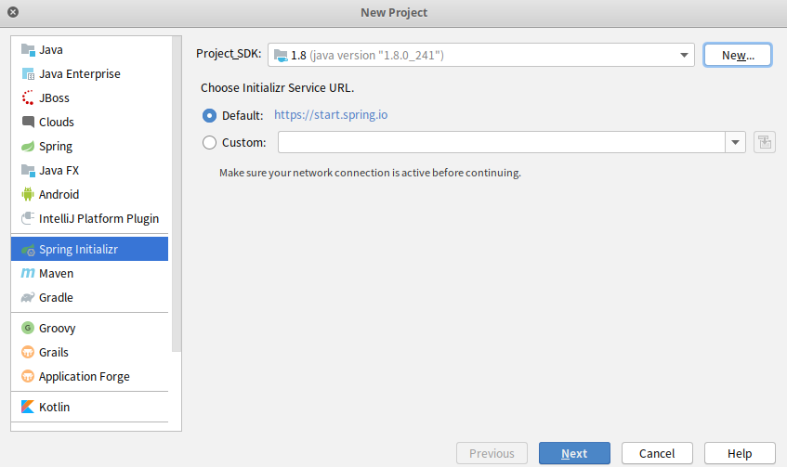The width and height of the screenshot is (787, 467).
Task: Click the Gradle elephant icon
Action: 28,297
